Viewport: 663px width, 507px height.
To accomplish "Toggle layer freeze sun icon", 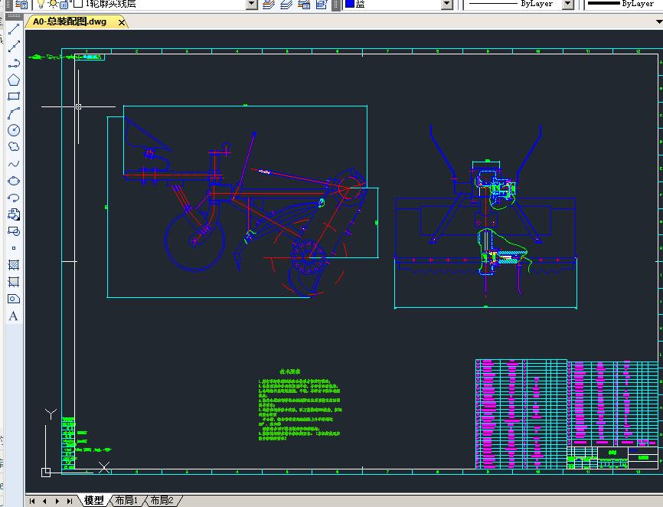I will pyautogui.click(x=53, y=4).
